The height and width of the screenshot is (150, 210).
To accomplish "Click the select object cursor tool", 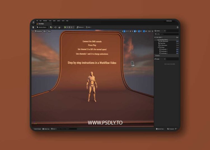I will (123, 31).
